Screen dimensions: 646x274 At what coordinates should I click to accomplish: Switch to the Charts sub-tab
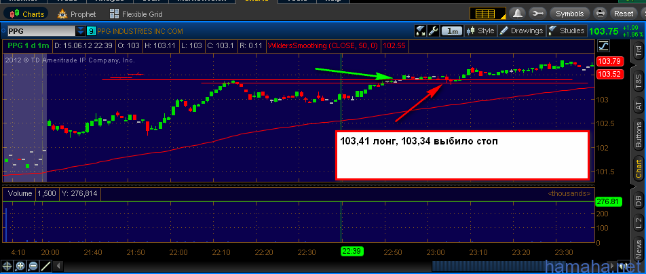click(27, 14)
